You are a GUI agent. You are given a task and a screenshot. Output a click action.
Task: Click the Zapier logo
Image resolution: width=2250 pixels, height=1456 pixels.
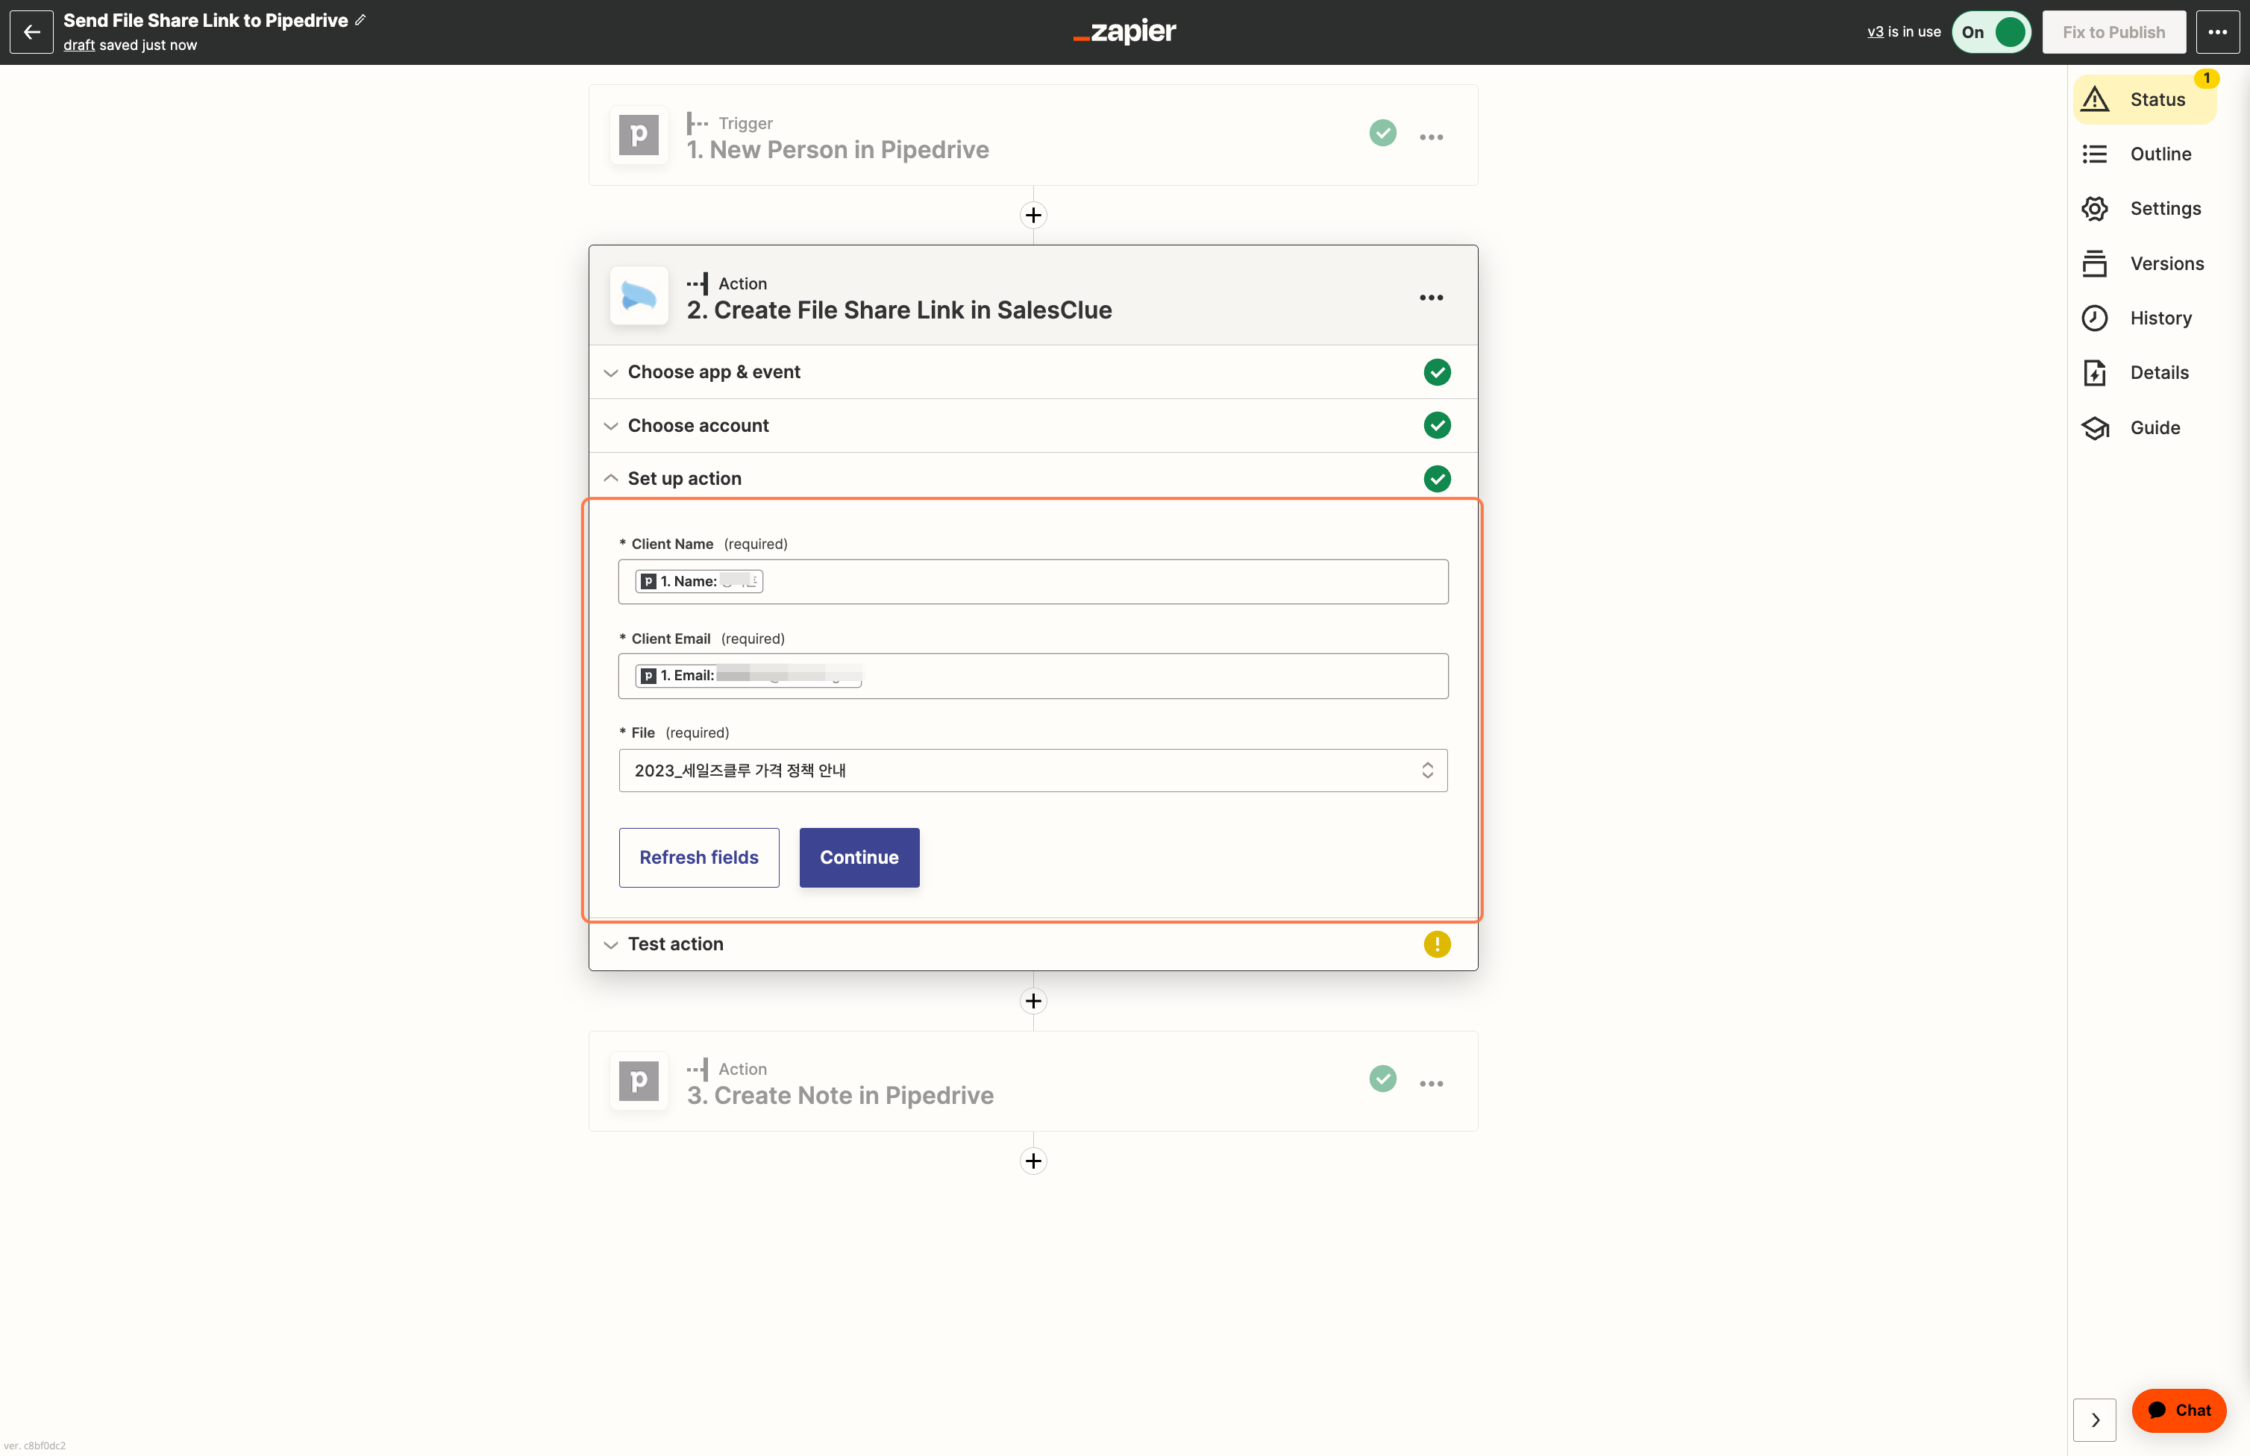pyautogui.click(x=1125, y=31)
